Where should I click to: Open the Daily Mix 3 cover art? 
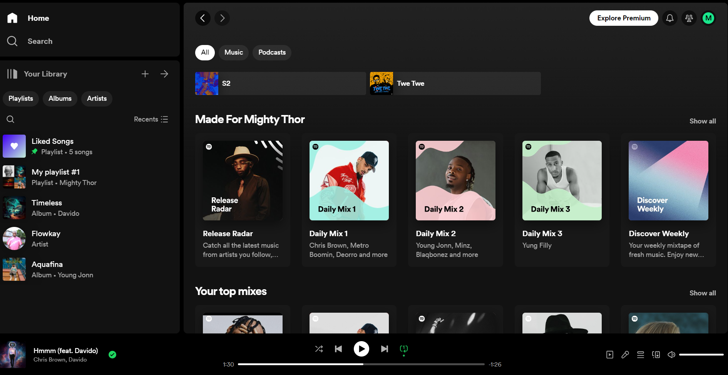562,180
